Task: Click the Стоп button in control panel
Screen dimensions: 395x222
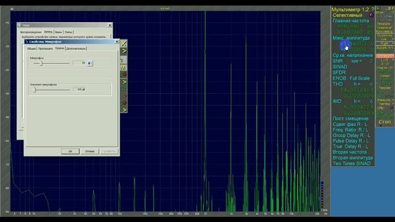Action: (385, 122)
